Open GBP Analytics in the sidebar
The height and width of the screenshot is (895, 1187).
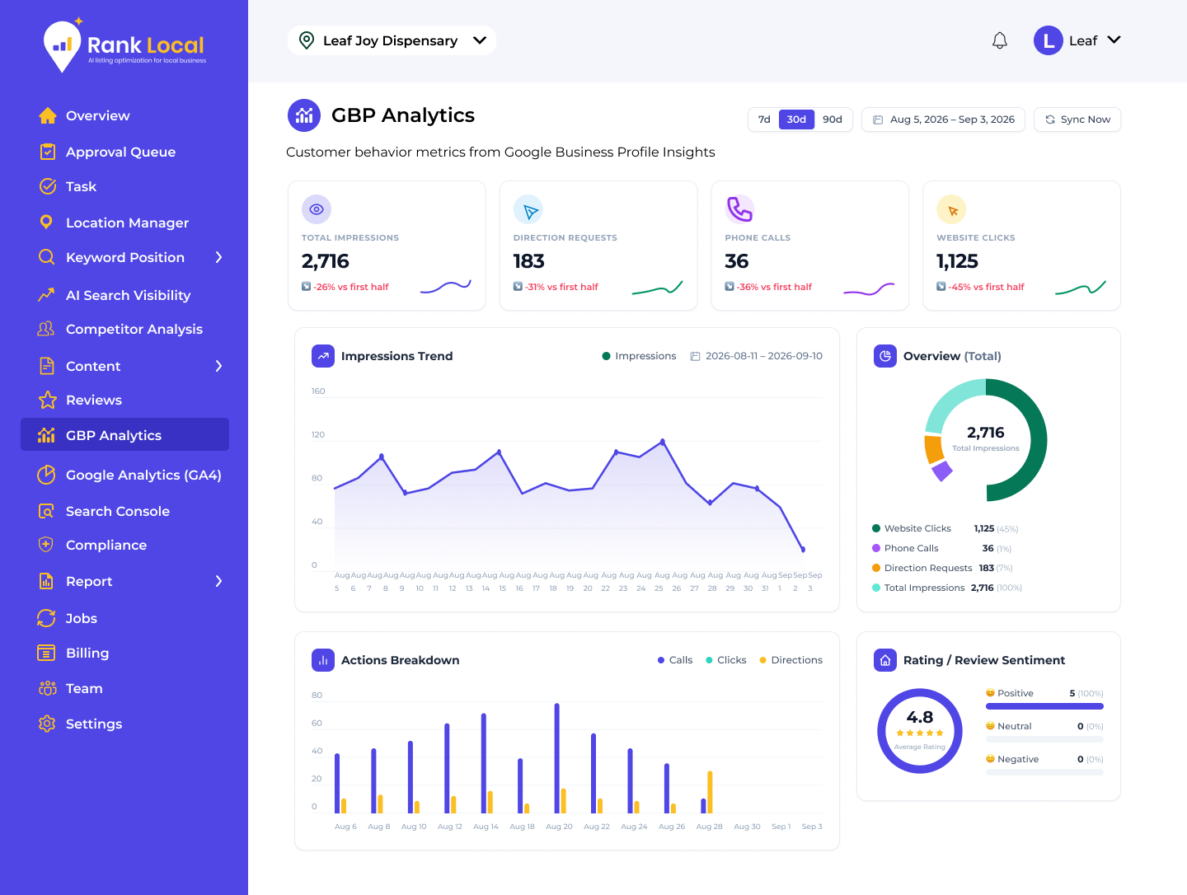coord(124,434)
